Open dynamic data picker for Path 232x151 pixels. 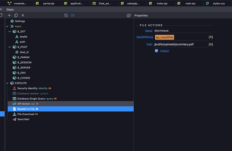click(x=211, y=44)
